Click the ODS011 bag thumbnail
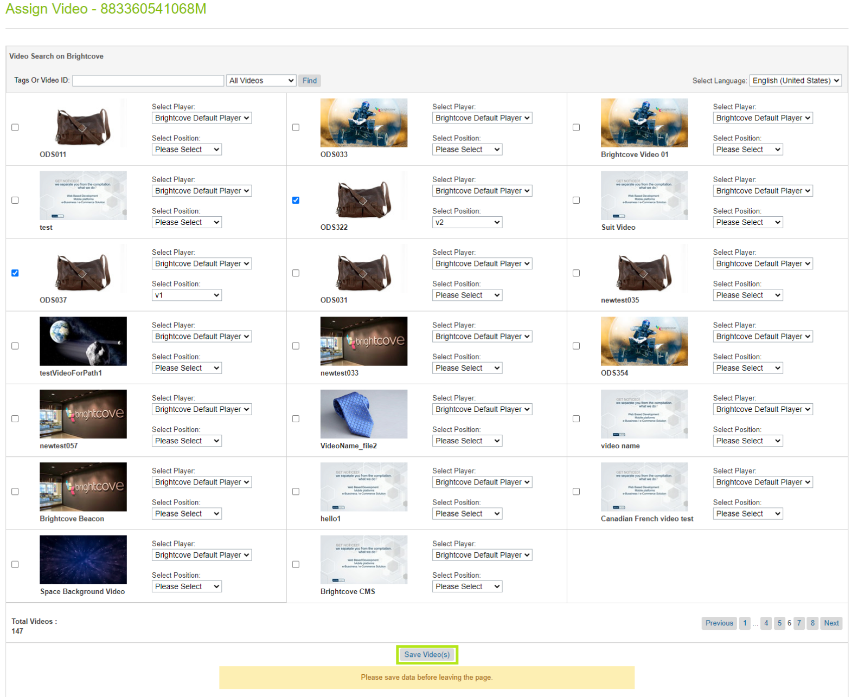The width and height of the screenshot is (858, 697). [x=83, y=122]
